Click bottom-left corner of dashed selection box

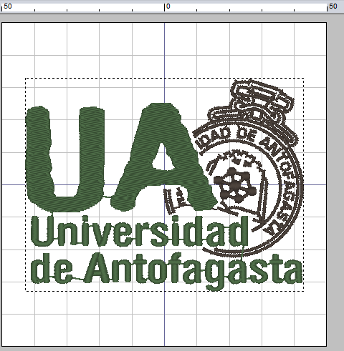(x=25, y=291)
